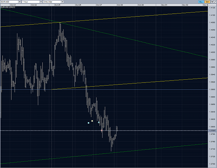217x168 pixels.
Task: Click the 1 hour timeframe field
Action: (31, 2)
